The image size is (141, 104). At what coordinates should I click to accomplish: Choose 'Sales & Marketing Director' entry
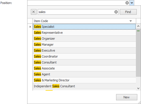[x=84, y=80]
